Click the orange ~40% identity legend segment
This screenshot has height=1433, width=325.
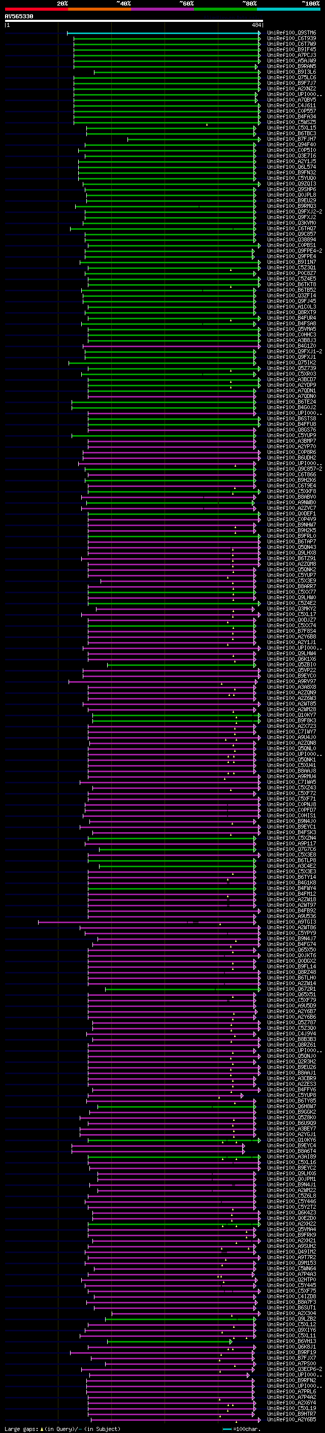tap(100, 9)
